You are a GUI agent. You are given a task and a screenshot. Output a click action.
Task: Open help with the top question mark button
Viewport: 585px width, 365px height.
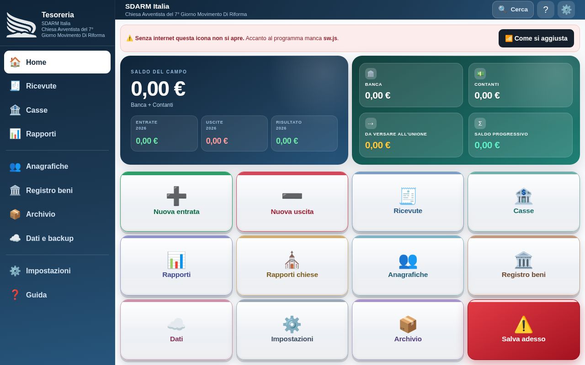point(546,10)
